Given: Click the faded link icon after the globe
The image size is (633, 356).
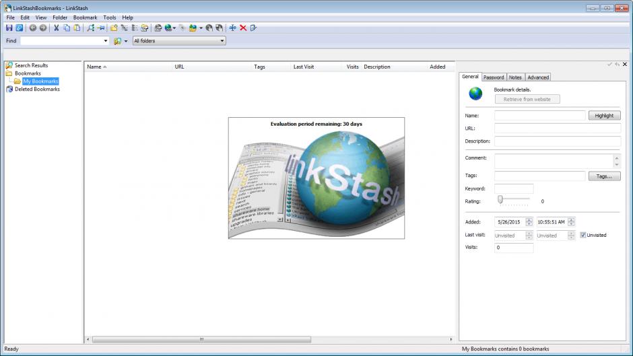Looking at the screenshot, I should point(182,28).
